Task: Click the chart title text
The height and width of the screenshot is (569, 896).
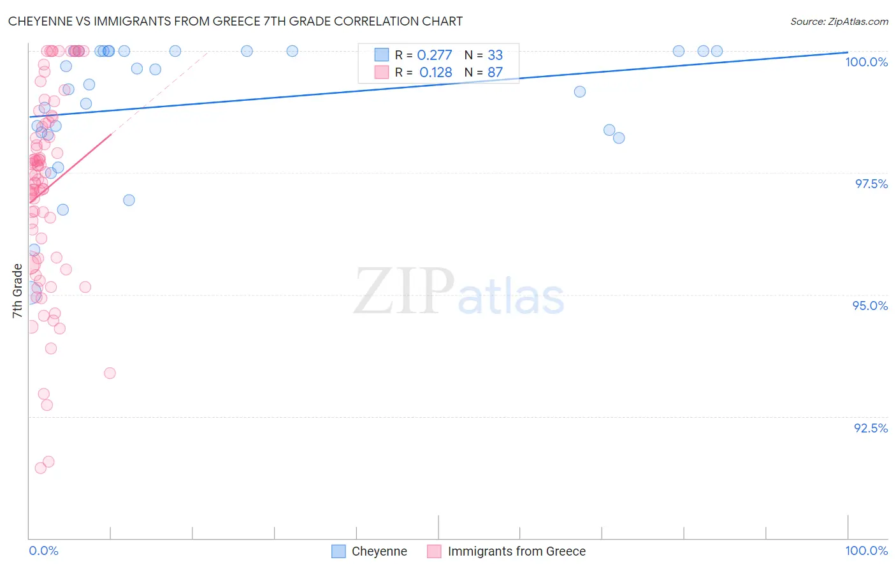Action: pyautogui.click(x=235, y=21)
